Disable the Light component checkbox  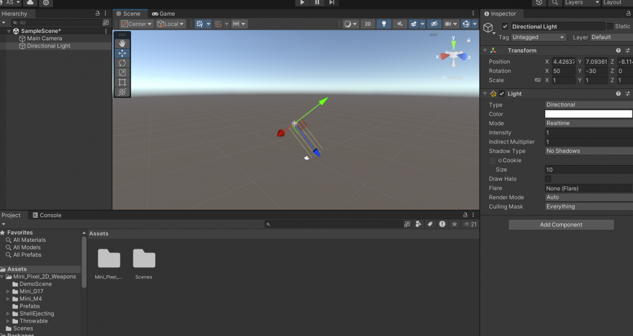click(x=502, y=93)
